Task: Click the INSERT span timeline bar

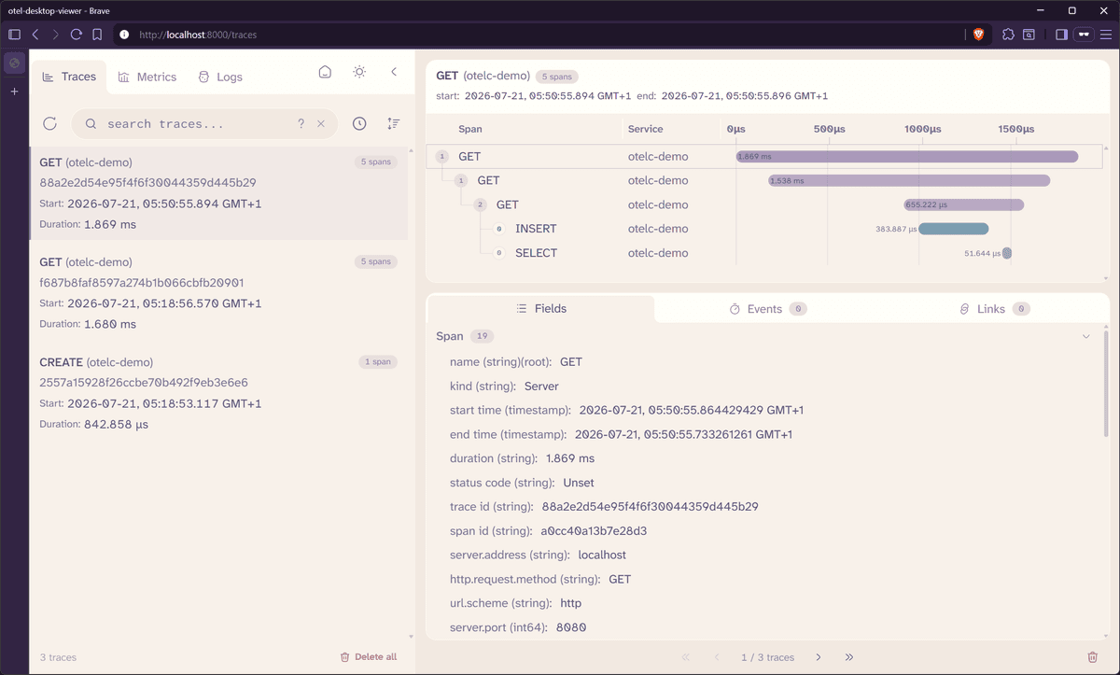Action: tap(953, 229)
